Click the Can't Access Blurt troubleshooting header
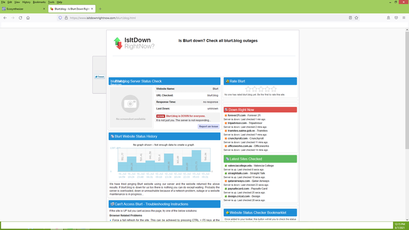The image size is (409, 230). pos(165,204)
